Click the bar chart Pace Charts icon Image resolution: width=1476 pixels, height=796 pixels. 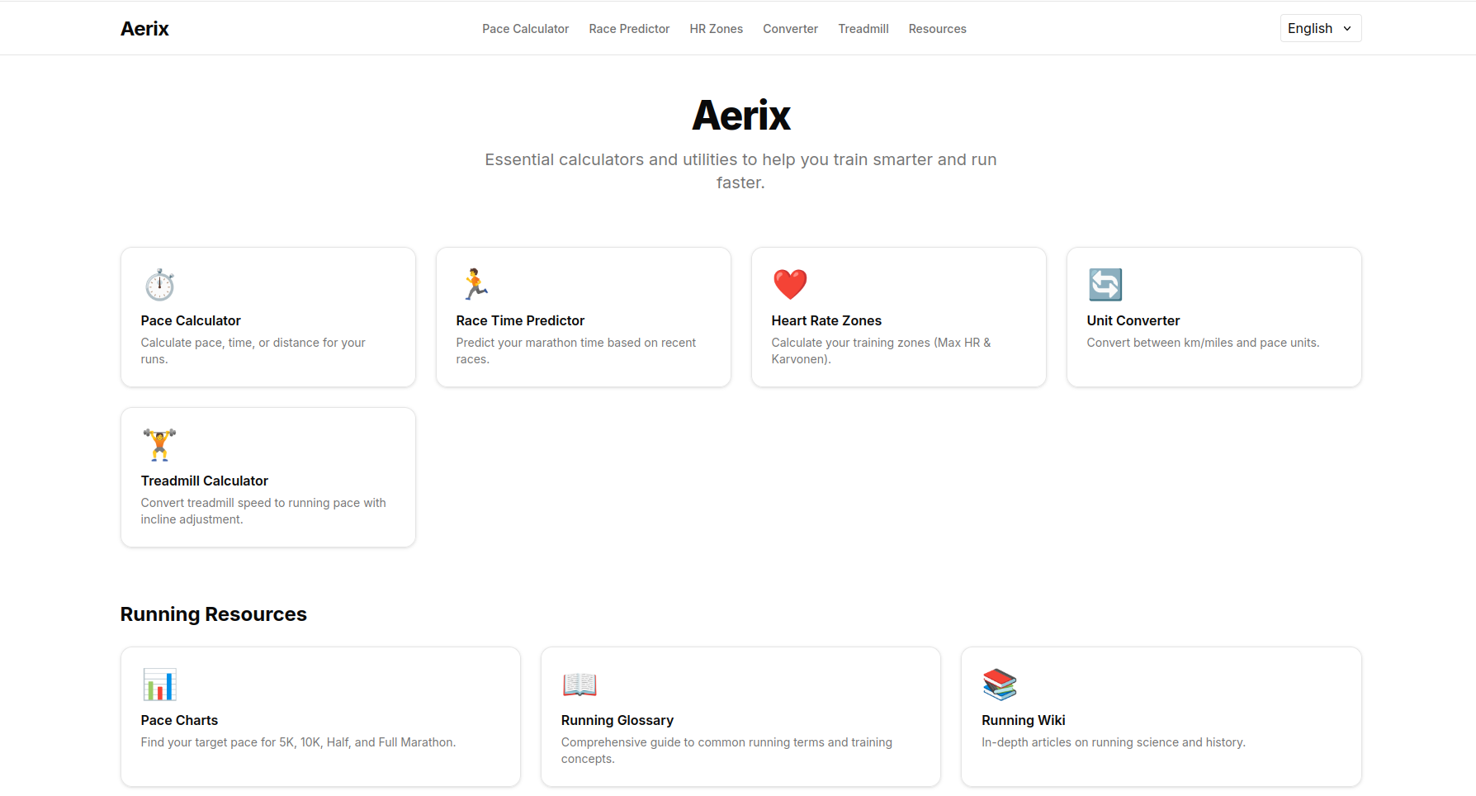(x=159, y=684)
